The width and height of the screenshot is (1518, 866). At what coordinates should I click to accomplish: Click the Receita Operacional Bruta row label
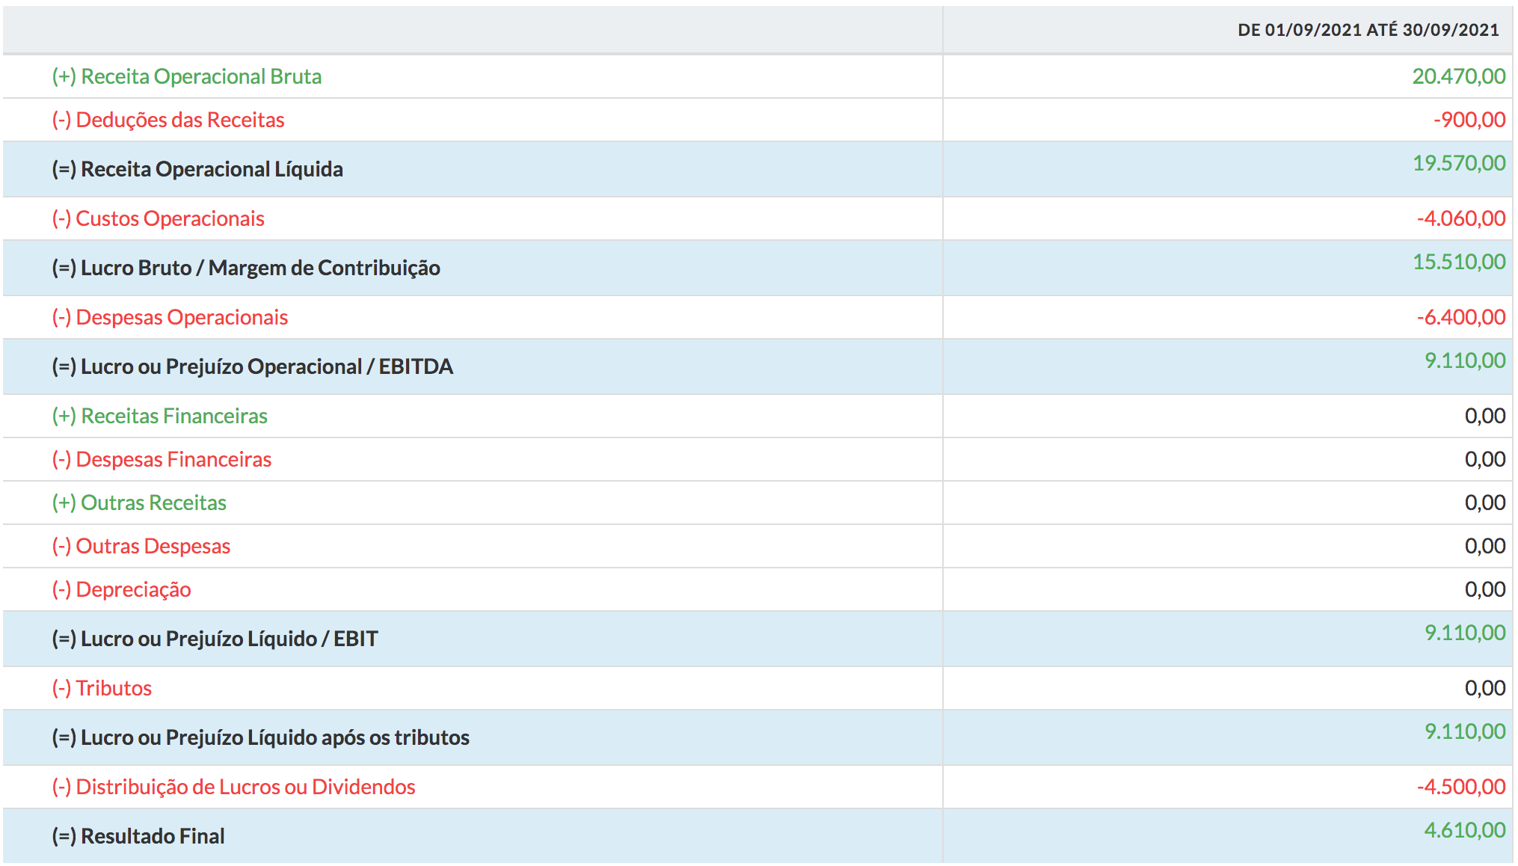tap(186, 76)
